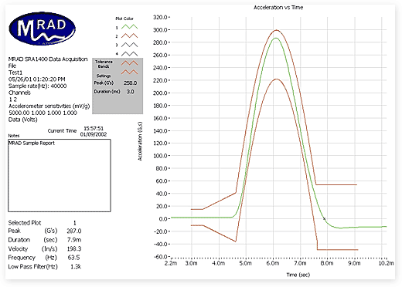This screenshot has width=402, height=287.
Task: Click the 320.0 acceleration axis label
Action: [x=160, y=17]
